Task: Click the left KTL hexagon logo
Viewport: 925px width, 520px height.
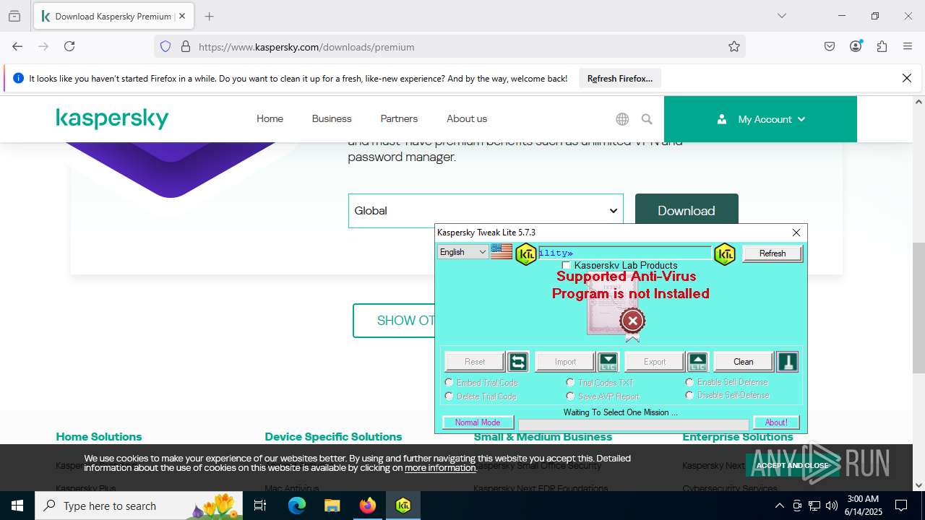Action: pos(526,253)
